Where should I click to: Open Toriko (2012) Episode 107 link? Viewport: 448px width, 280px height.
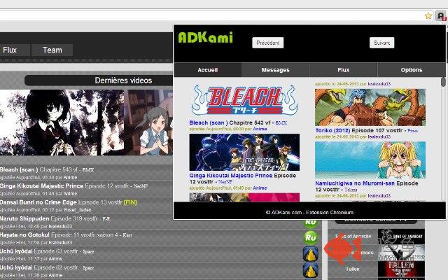(x=359, y=131)
